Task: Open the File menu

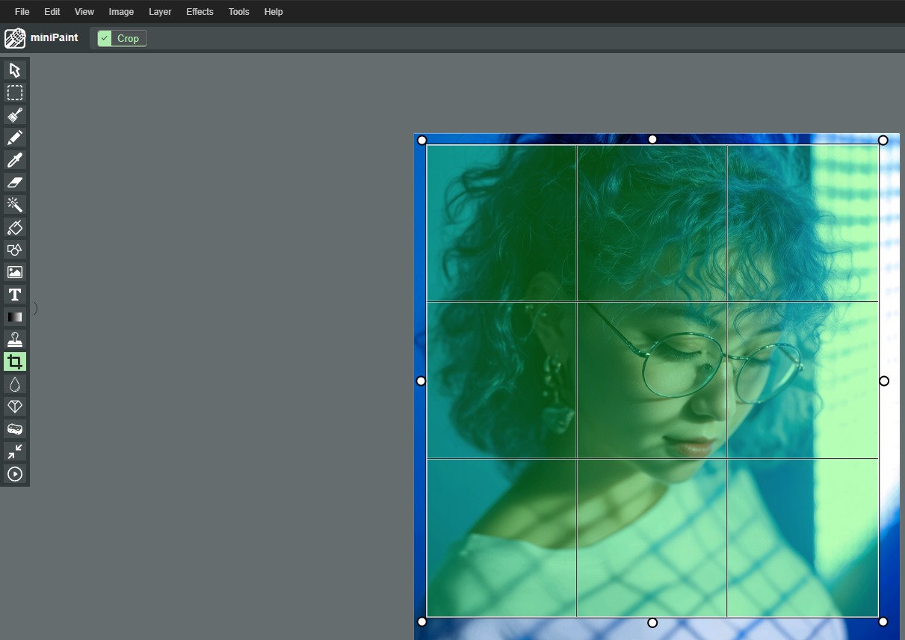Action: coord(22,12)
